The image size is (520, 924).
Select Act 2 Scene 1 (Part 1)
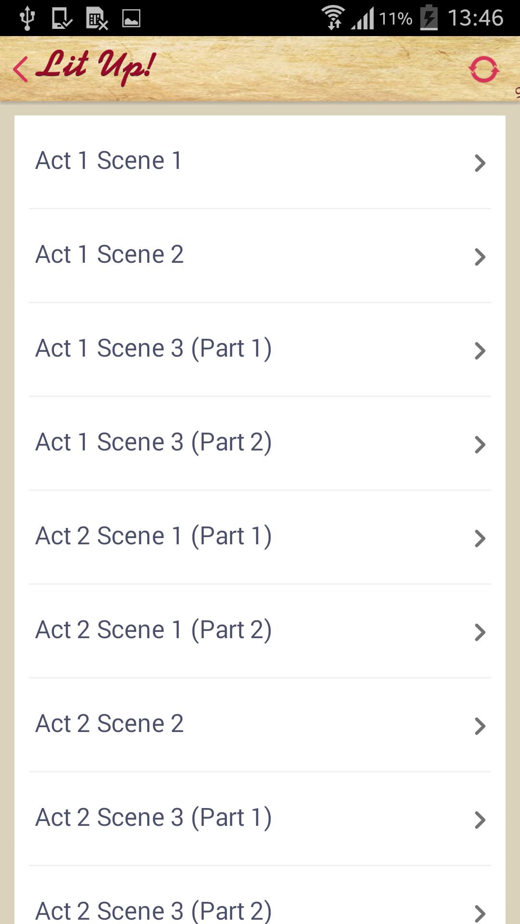pos(154,536)
